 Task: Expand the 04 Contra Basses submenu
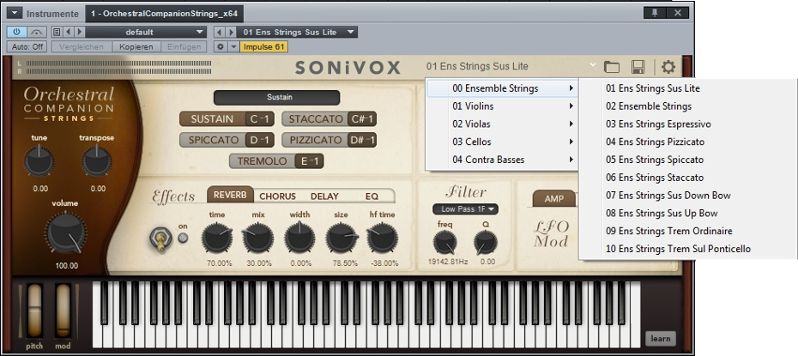point(502,160)
